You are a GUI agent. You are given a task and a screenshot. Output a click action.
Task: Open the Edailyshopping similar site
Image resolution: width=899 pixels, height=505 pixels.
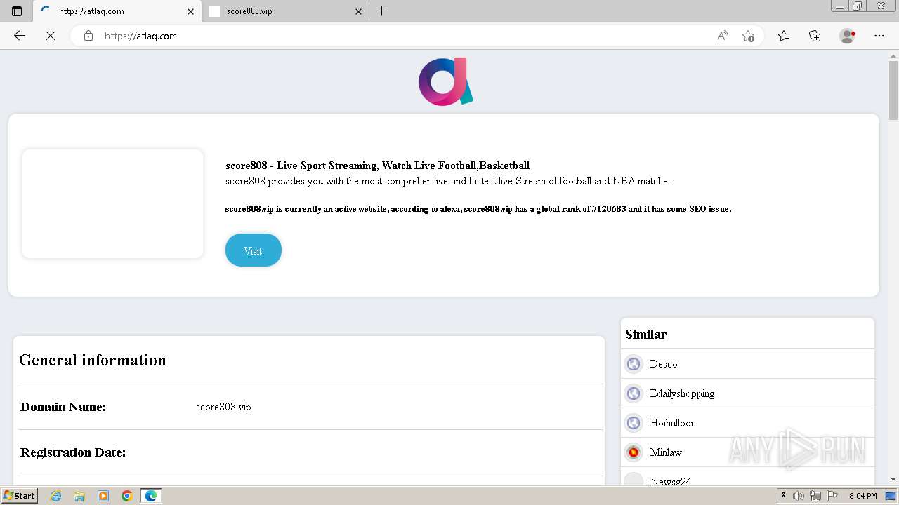(682, 393)
